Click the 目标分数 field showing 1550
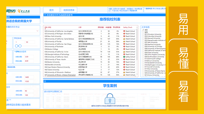This screenshot has width=204, height=114. tap(29, 81)
